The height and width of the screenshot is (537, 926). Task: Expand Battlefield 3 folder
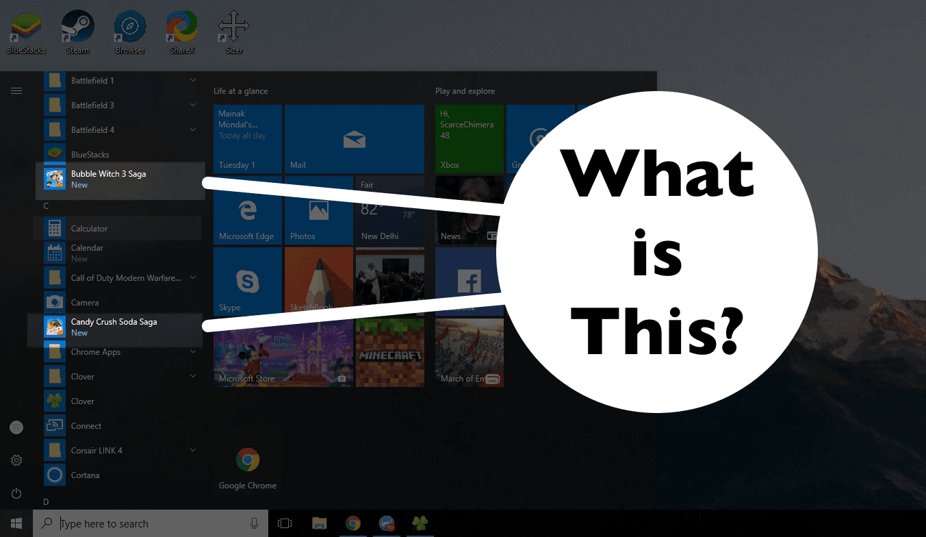(x=193, y=105)
